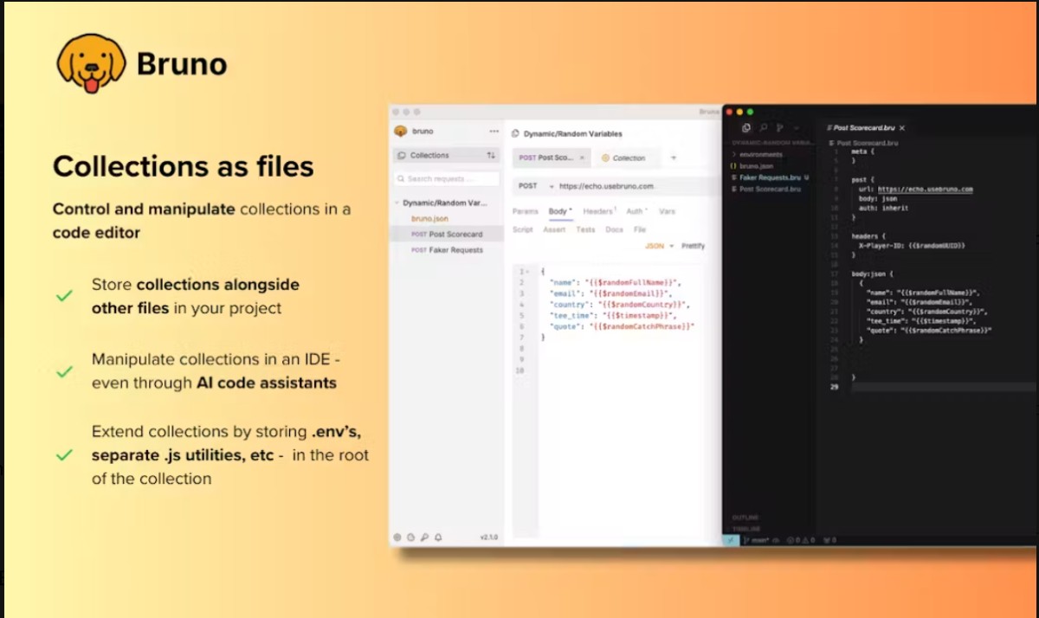The height and width of the screenshot is (618, 1039).
Task: Open the Docs tab
Action: (614, 229)
